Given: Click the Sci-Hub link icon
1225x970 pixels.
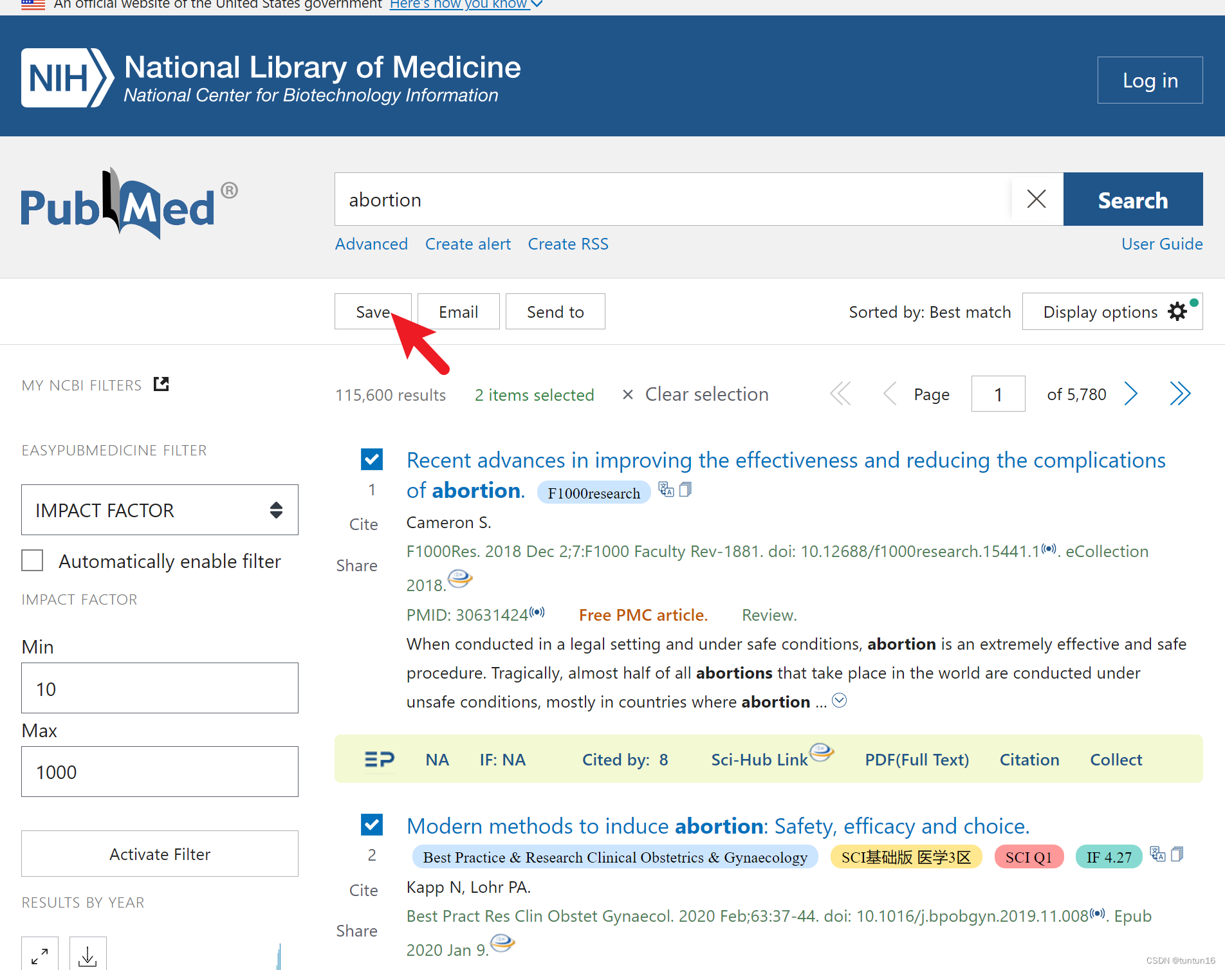Looking at the screenshot, I should tap(822, 753).
